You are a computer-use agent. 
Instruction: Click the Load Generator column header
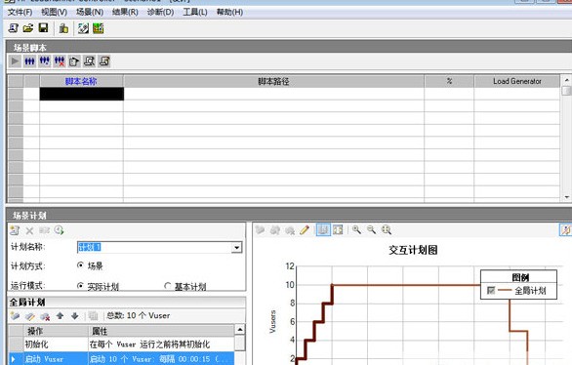(x=517, y=81)
